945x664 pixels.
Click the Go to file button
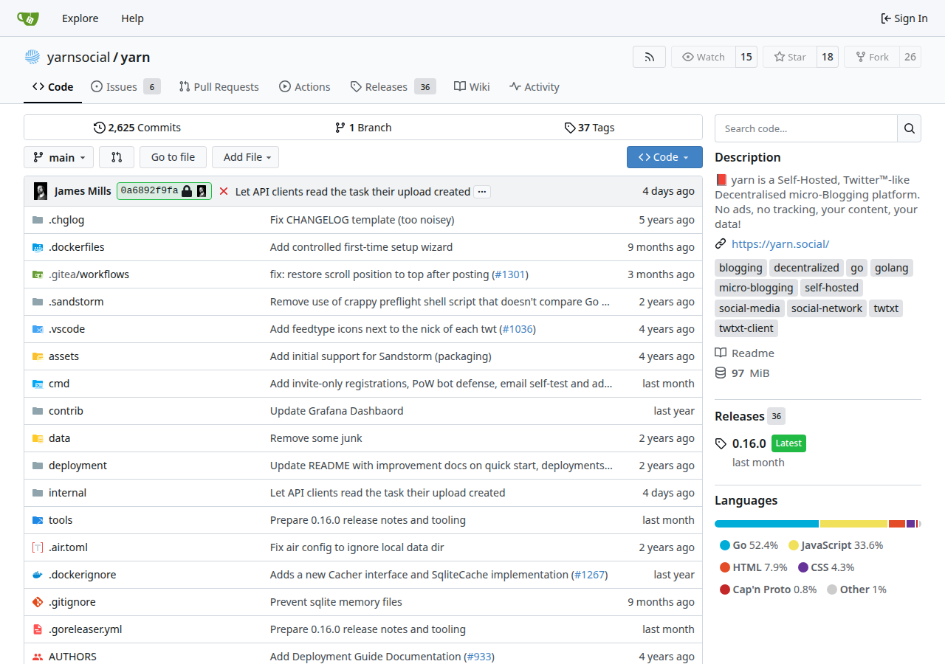click(x=173, y=157)
